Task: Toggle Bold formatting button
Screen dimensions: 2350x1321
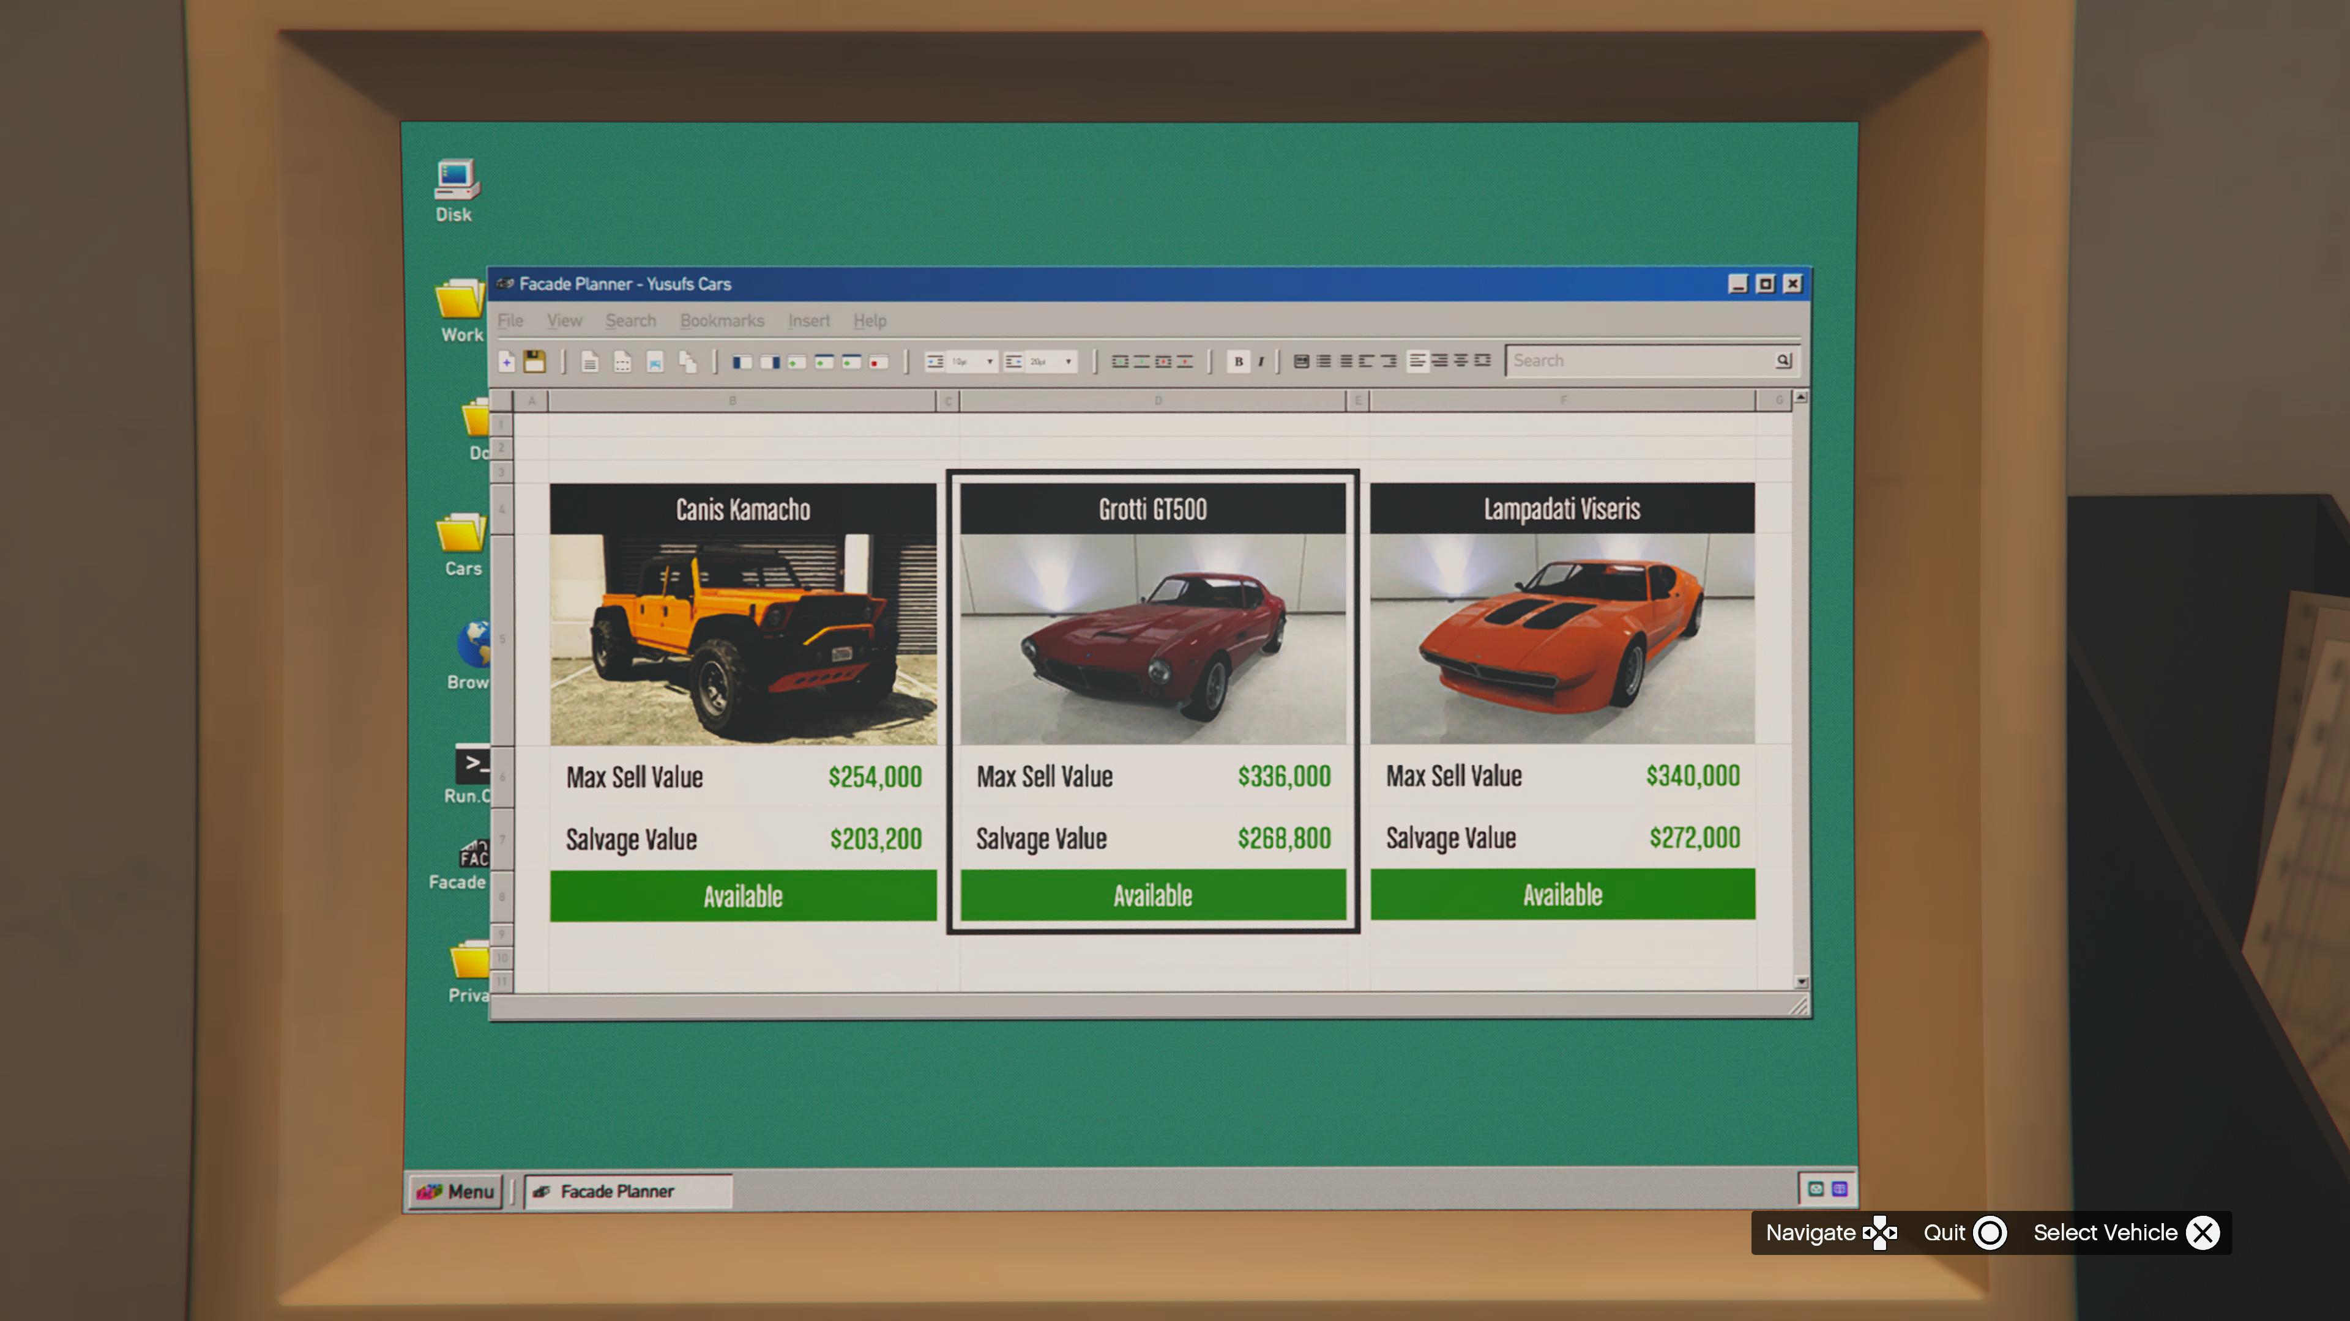Action: point(1238,361)
